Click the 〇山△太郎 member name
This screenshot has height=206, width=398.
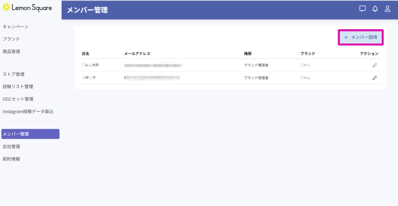coord(90,65)
